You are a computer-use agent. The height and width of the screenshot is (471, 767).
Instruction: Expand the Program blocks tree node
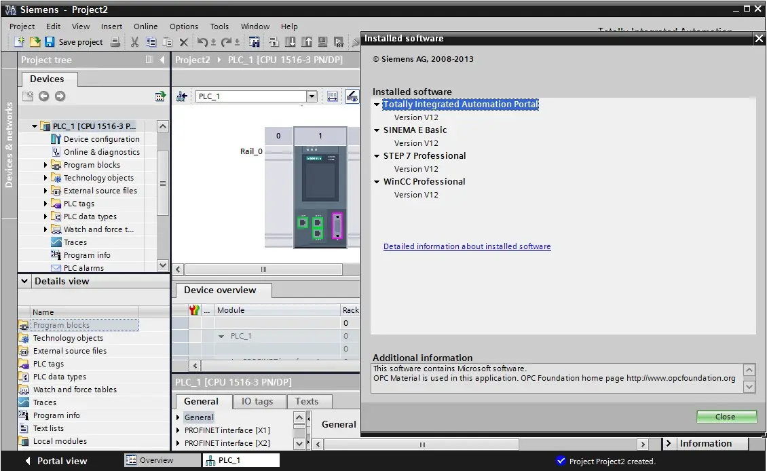tap(45, 165)
